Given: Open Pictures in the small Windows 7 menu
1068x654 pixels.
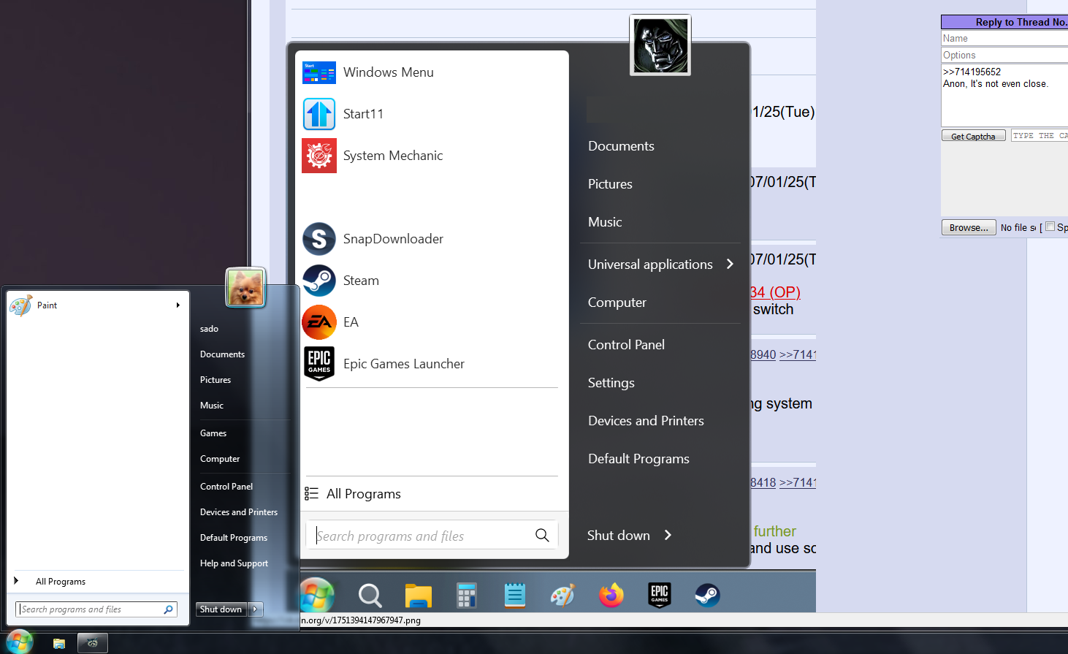Looking at the screenshot, I should (215, 380).
